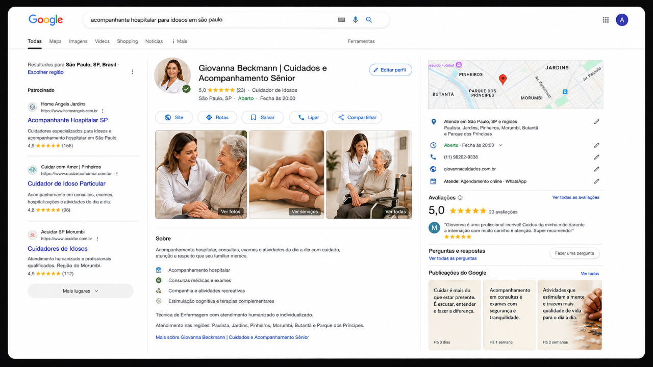Viewport: 653px width, 367px height.
Task: Click Giovanna Beckmann's profile photo
Action: click(x=172, y=75)
